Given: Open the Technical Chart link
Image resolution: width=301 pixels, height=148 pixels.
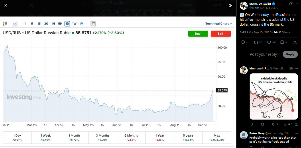Looking at the screenshot, I should [219, 24].
